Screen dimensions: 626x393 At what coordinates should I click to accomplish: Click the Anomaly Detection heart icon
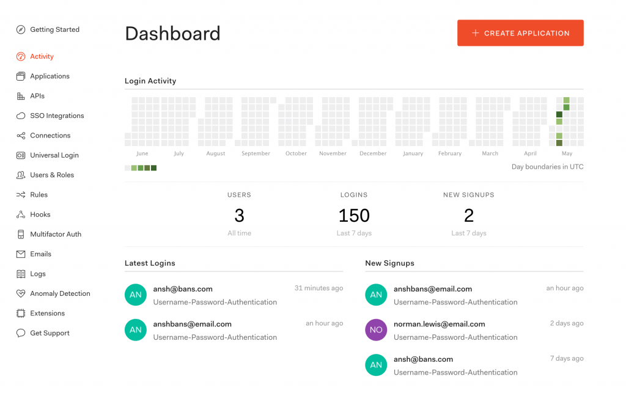tap(21, 294)
